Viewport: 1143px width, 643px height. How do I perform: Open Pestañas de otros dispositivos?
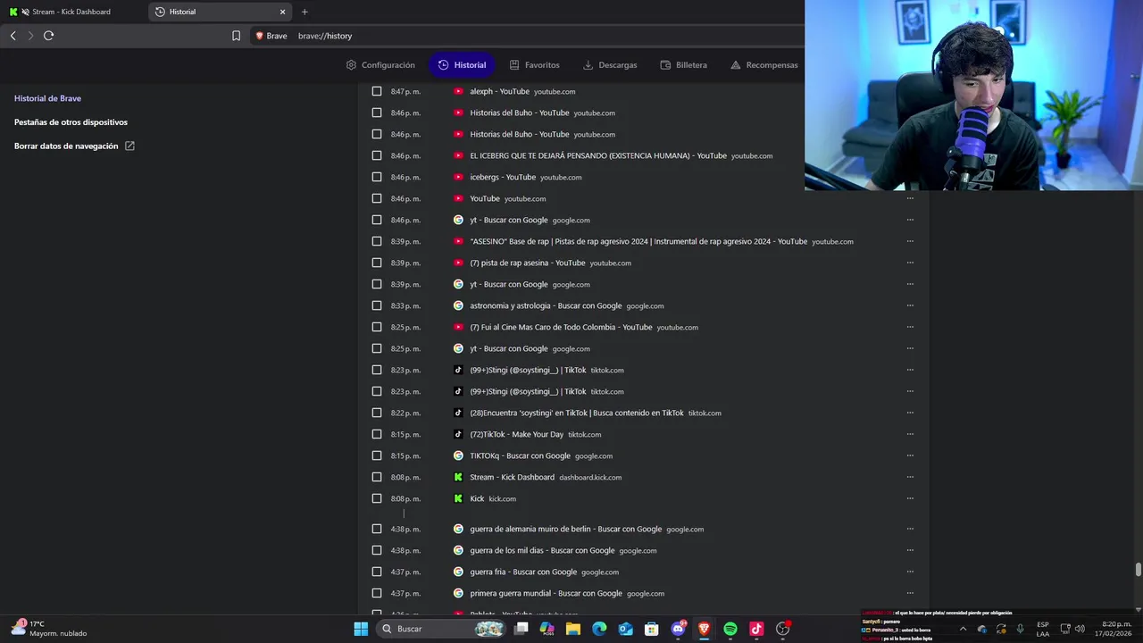coord(71,122)
